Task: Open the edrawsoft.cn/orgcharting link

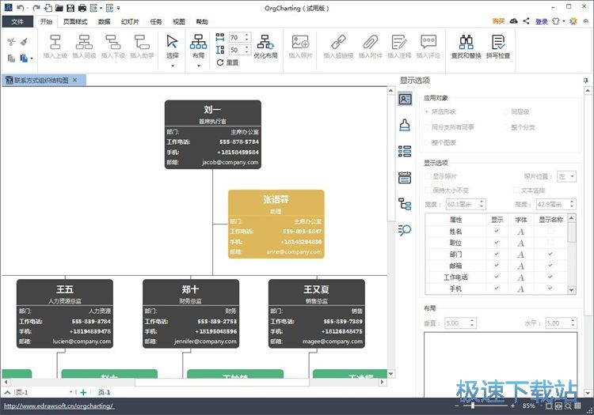Action: click(59, 406)
